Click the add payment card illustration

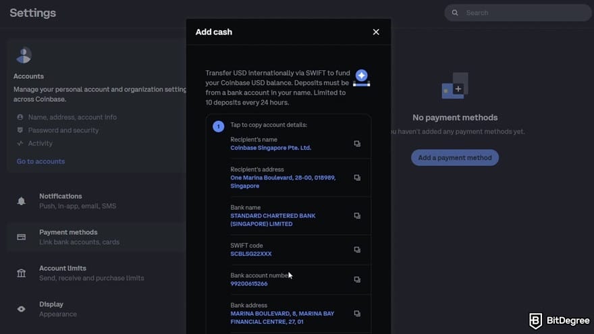(x=454, y=86)
